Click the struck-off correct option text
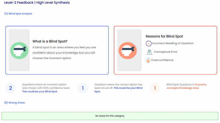The image size is (220, 123). pyautogui.click(x=118, y=88)
